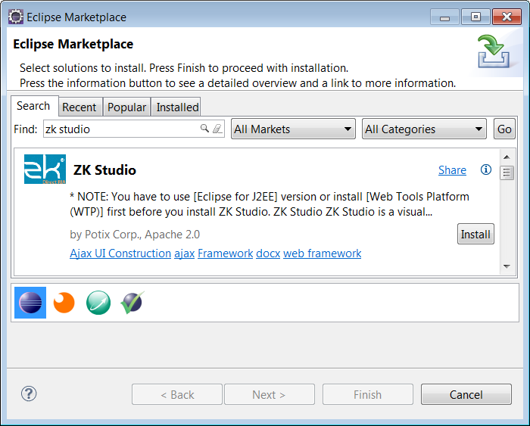
Task: Select the orange catalog icon
Action: point(64,303)
